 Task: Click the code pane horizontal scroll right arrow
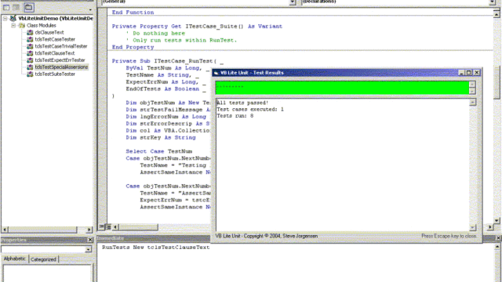click(489, 227)
